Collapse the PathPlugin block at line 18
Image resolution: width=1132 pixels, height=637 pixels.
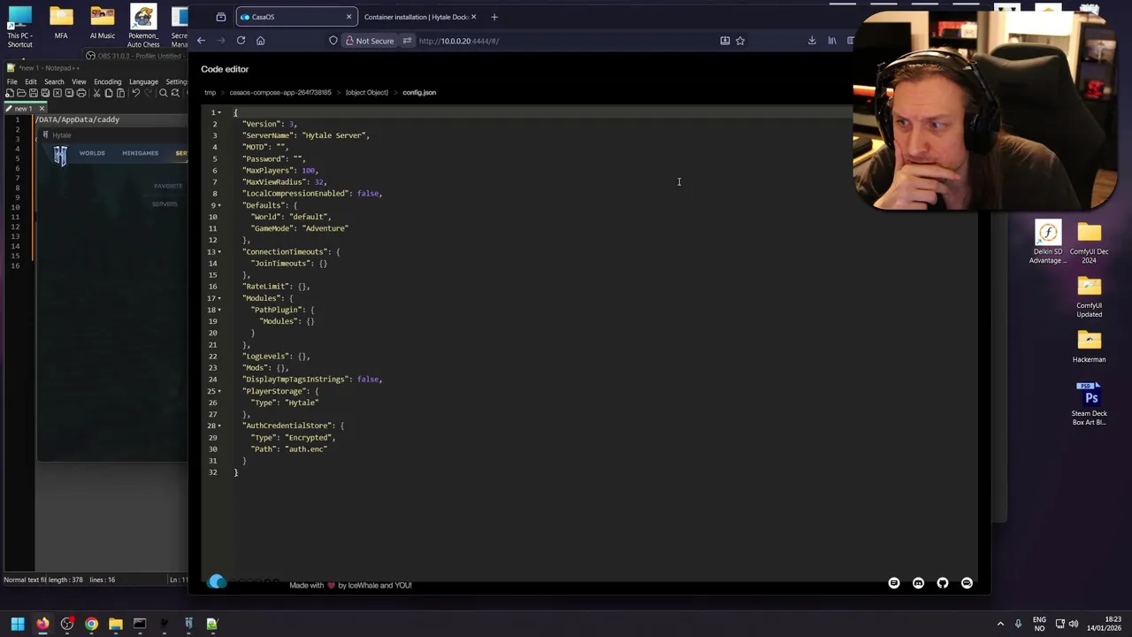pyautogui.click(x=219, y=310)
